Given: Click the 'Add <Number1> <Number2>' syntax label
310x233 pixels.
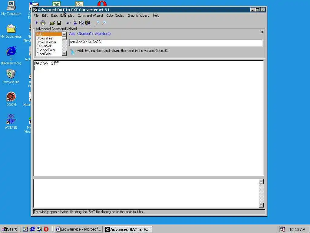Looking at the screenshot, I should [x=90, y=34].
